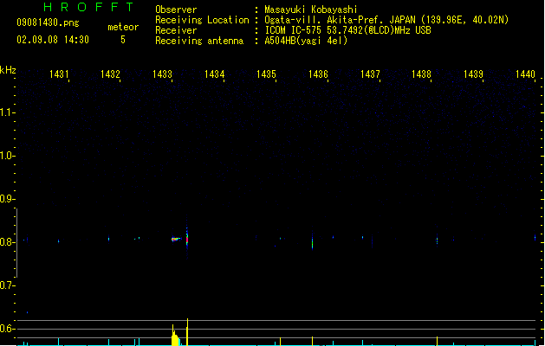Click the 1440 time axis marker
The image size is (545, 346).
pyautogui.click(x=525, y=74)
